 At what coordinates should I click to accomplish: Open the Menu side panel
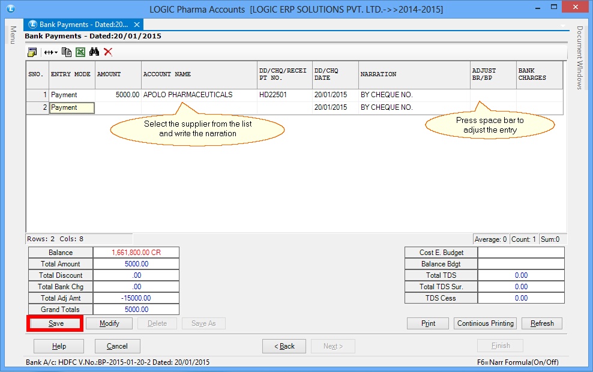(x=13, y=35)
